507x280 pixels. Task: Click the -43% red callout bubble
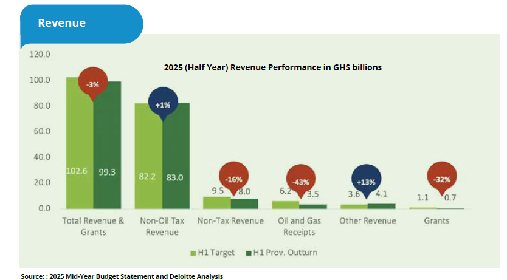(x=301, y=181)
